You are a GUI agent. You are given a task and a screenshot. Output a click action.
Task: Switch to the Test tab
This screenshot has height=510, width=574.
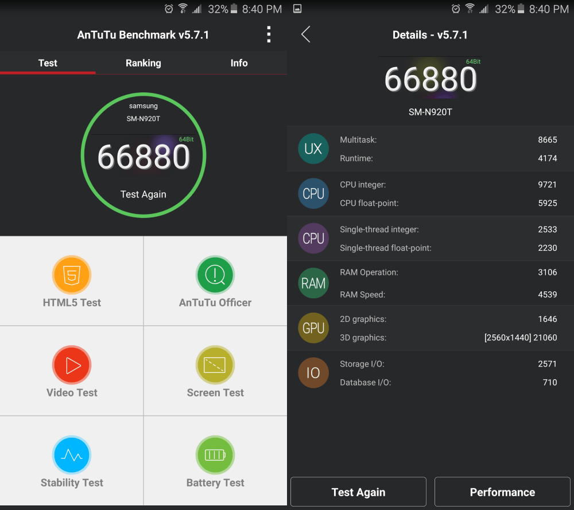click(48, 63)
